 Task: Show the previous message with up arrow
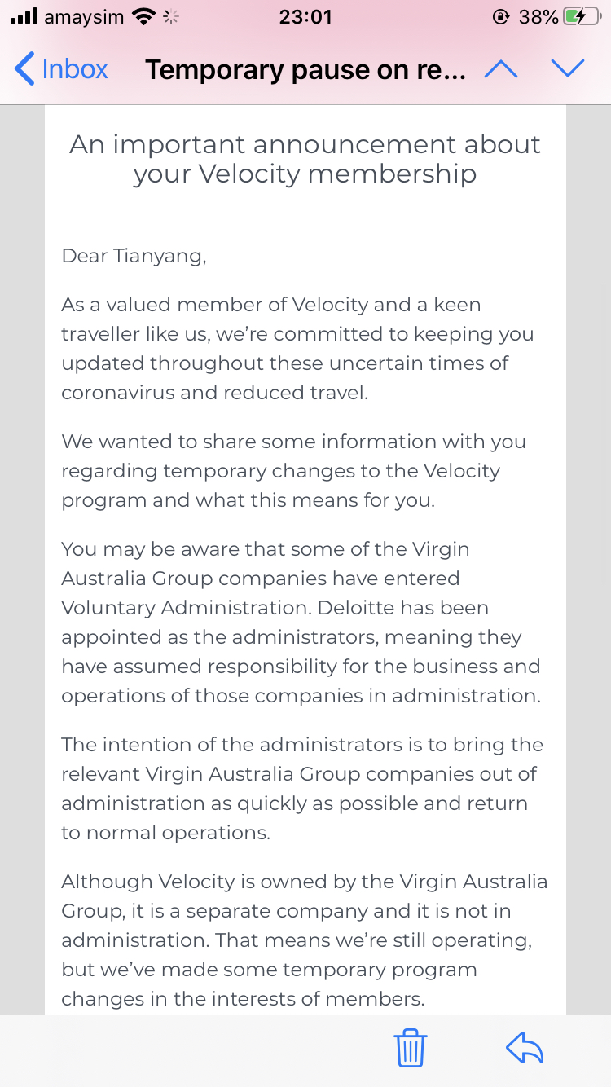click(501, 69)
